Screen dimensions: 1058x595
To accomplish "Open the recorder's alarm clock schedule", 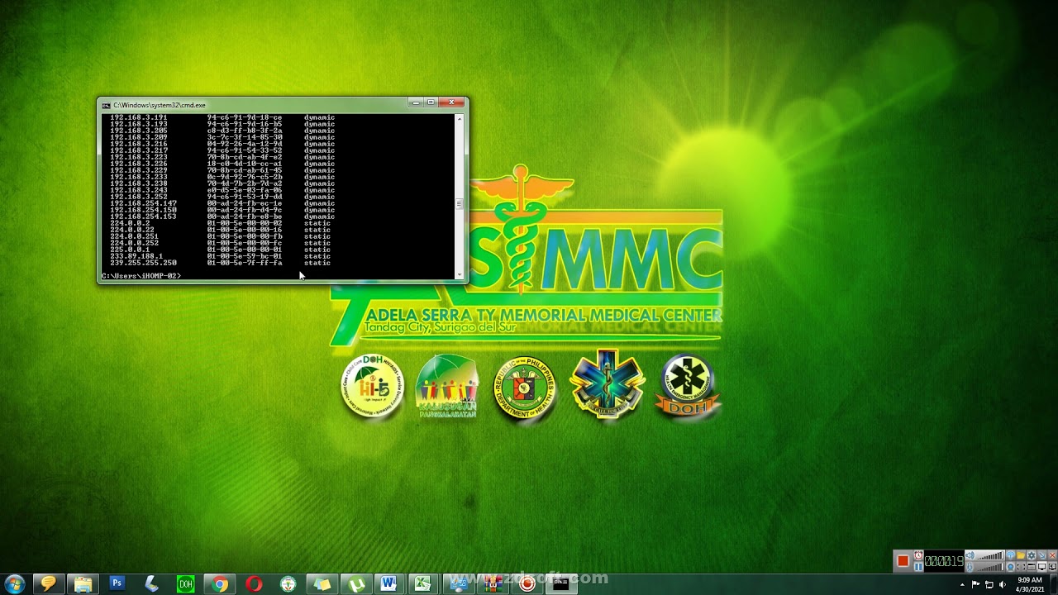I will point(918,555).
